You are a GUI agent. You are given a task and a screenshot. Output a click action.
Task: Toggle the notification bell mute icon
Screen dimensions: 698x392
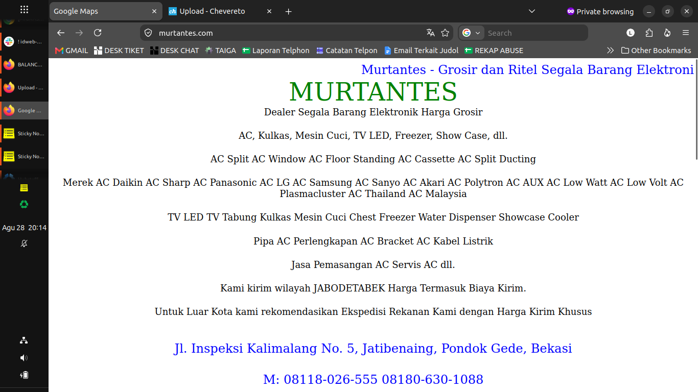(x=24, y=243)
